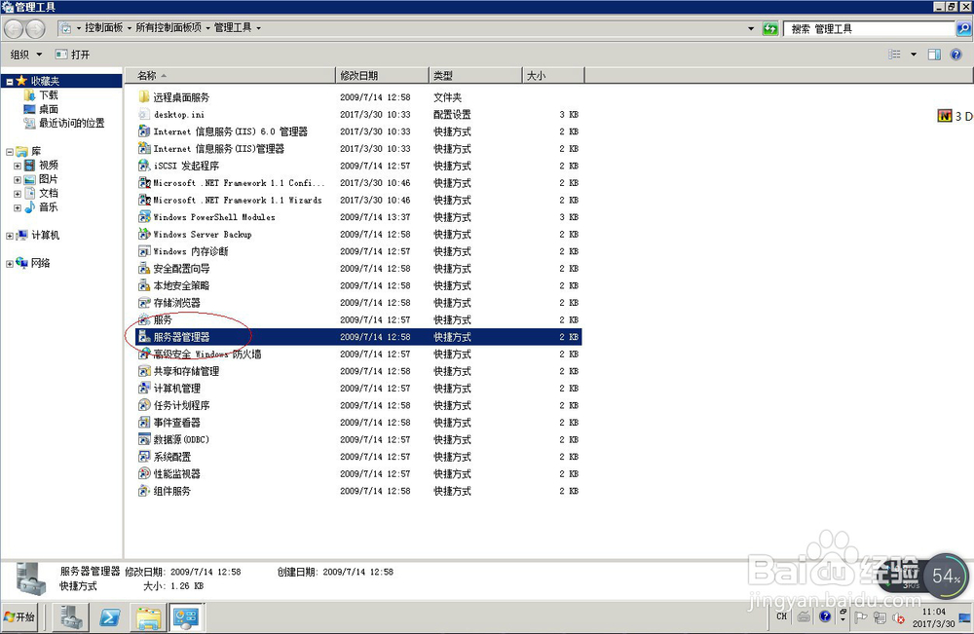974x634 pixels.
Task: Select the 服务 shortcut row
Action: tap(359, 319)
